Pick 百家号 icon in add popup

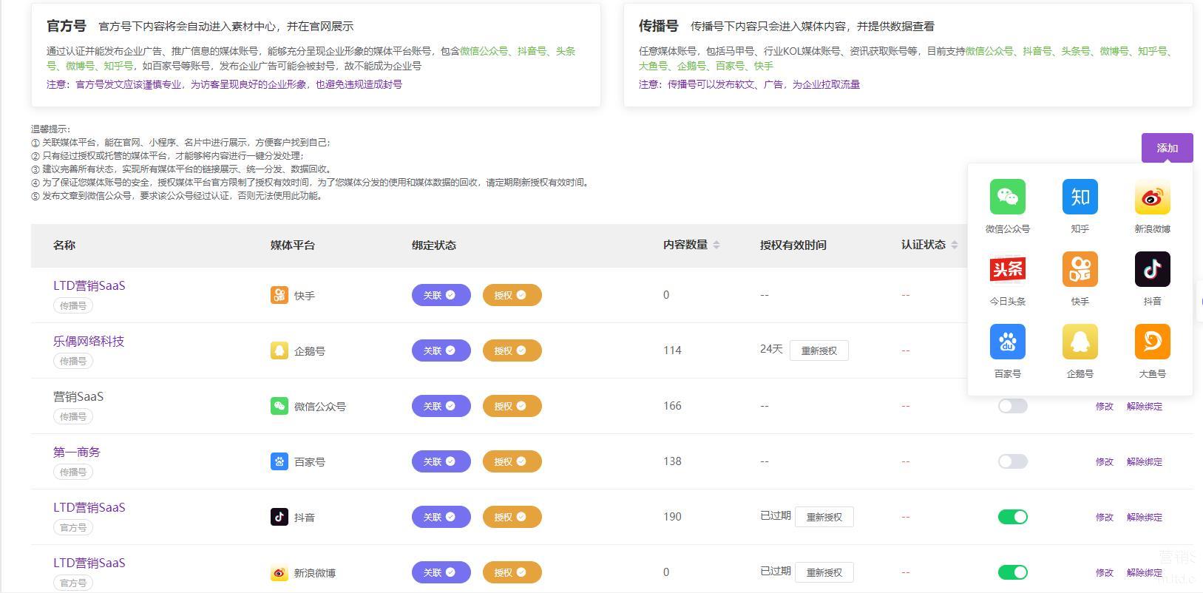1007,342
